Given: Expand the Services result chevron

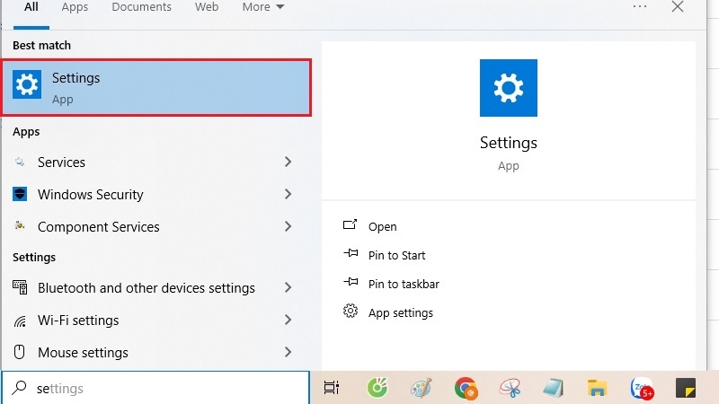Looking at the screenshot, I should pos(288,162).
